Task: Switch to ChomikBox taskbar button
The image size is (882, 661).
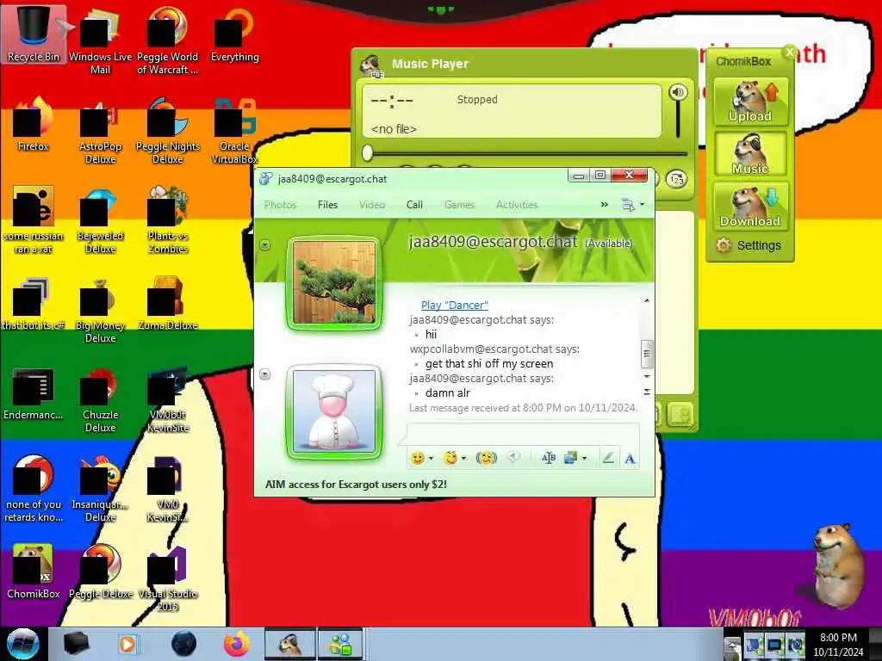Action: (x=290, y=644)
